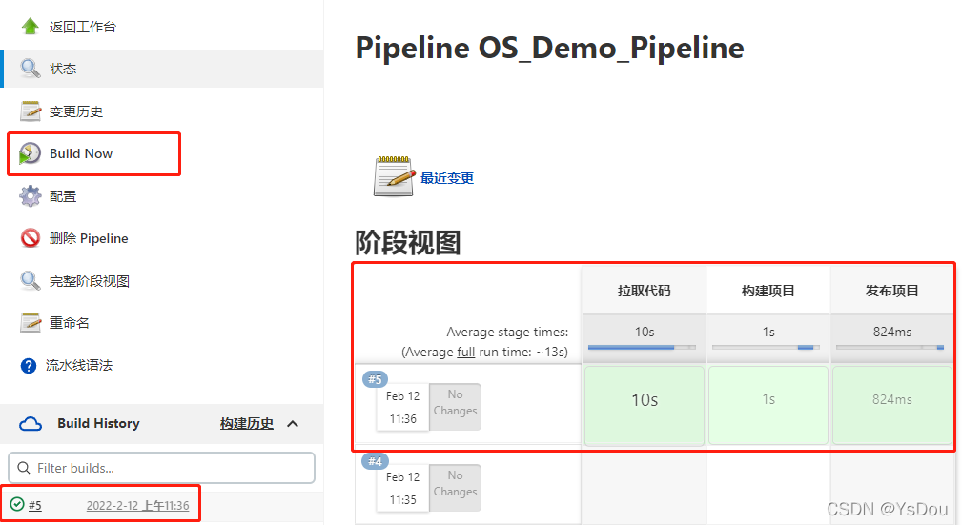Click the 构建历史 trend link
This screenshot has height=525, width=962.
(x=247, y=424)
